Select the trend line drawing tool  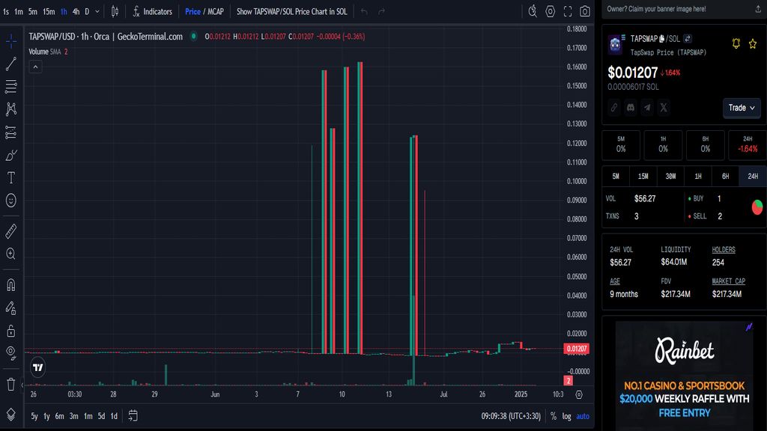point(11,64)
